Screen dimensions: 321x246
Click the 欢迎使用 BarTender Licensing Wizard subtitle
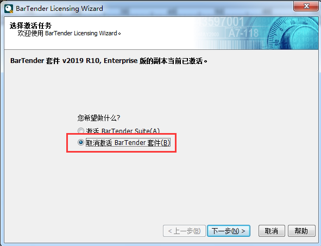pyautogui.click(x=69, y=33)
